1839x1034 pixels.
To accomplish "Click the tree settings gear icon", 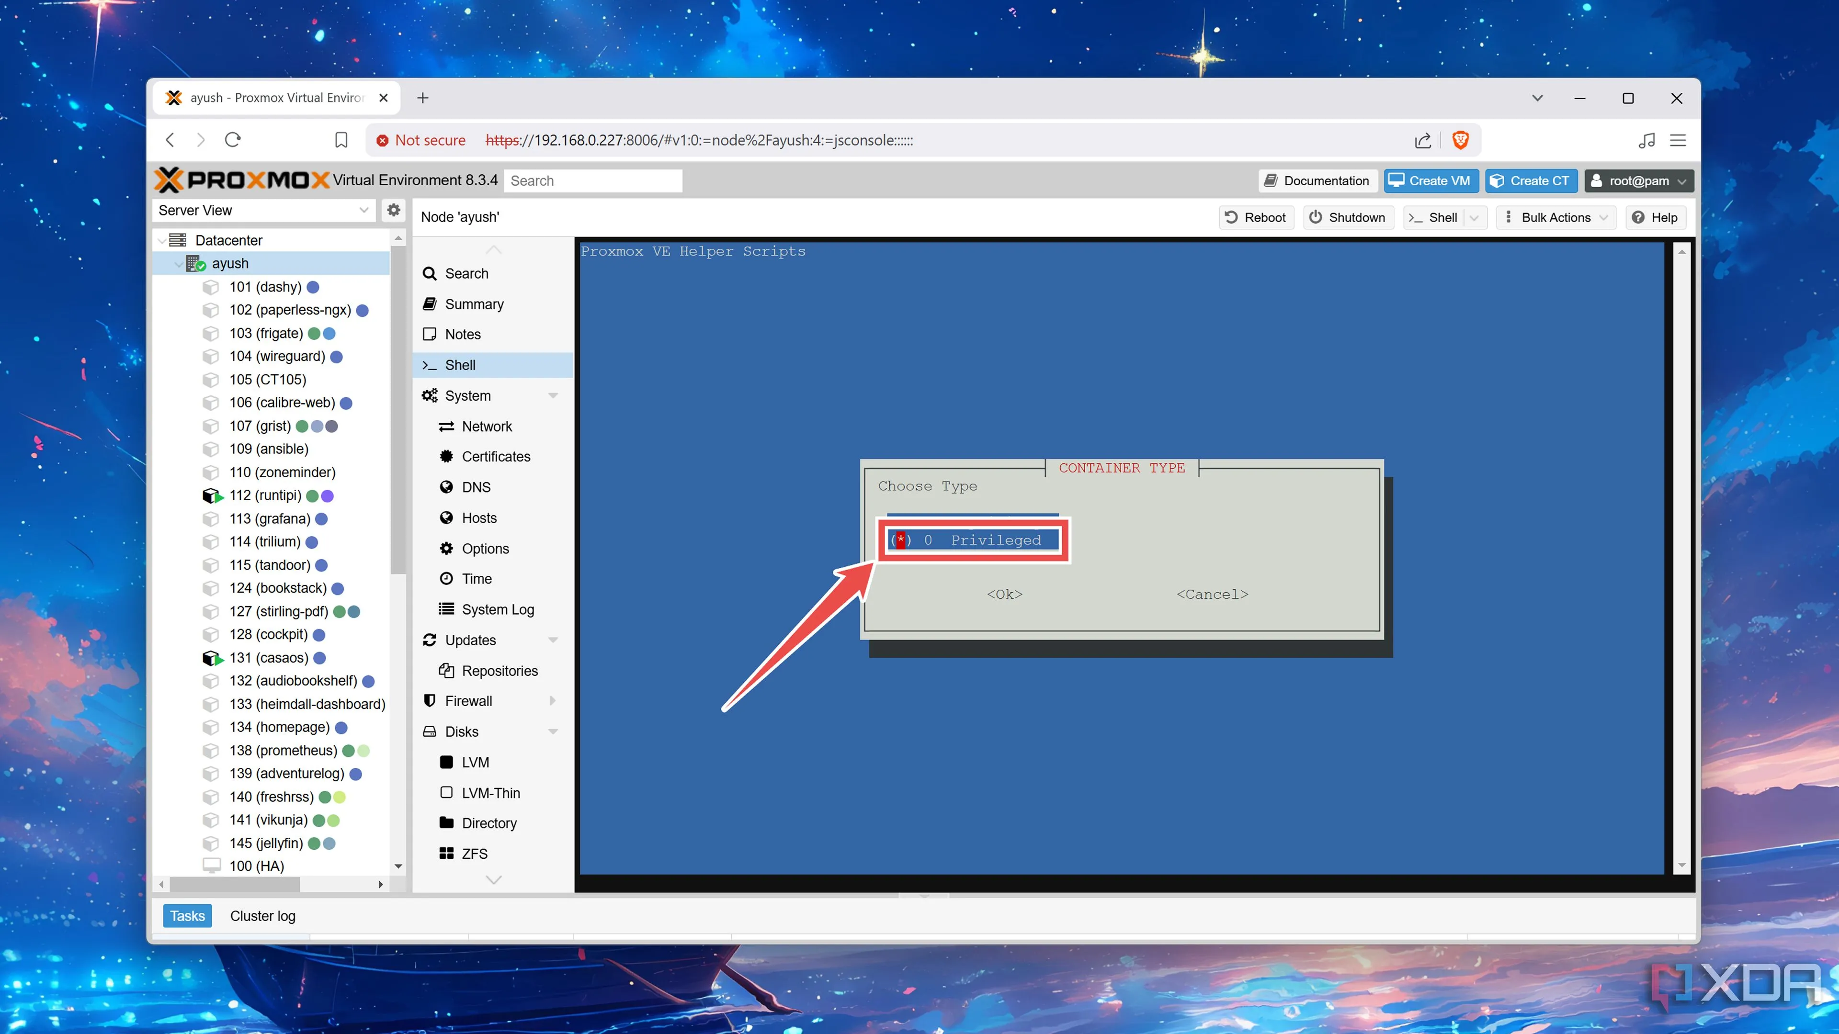I will click(x=393, y=210).
